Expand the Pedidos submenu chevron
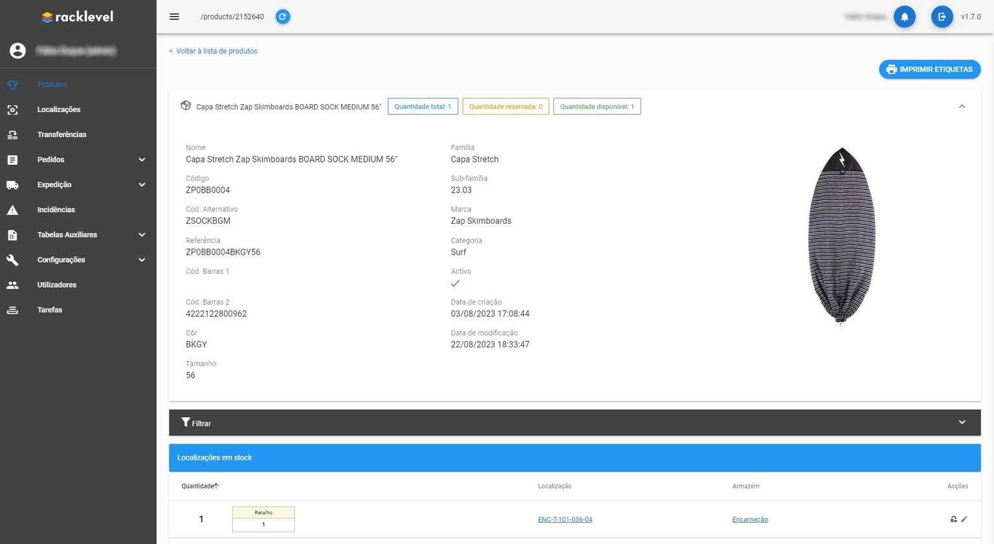Viewport: 994px width, 544px height. pyautogui.click(x=142, y=160)
